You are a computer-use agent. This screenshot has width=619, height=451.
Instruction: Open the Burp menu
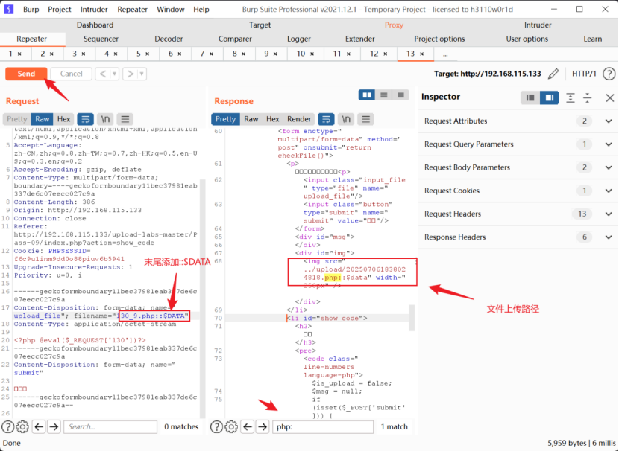31,10
